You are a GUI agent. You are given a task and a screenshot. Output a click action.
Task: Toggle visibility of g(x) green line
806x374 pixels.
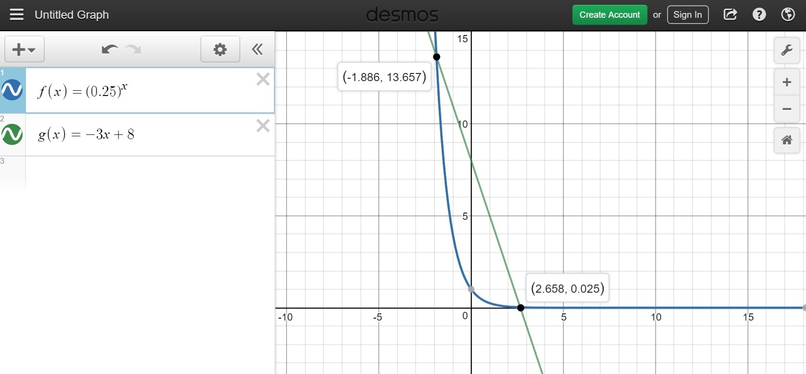tap(12, 134)
